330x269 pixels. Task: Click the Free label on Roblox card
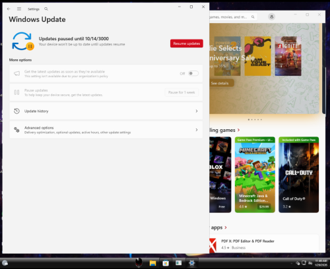(222, 207)
